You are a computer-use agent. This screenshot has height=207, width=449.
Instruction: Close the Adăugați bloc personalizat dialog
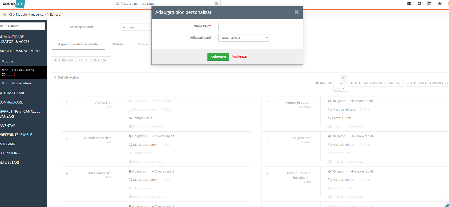pyautogui.click(x=297, y=12)
